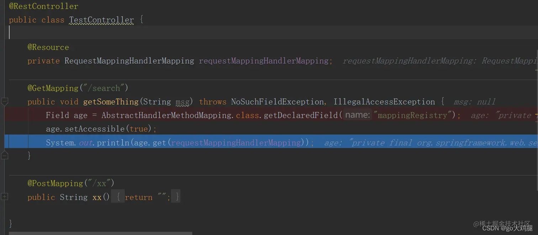
Task: Click the throws keyword
Action: 213,102
